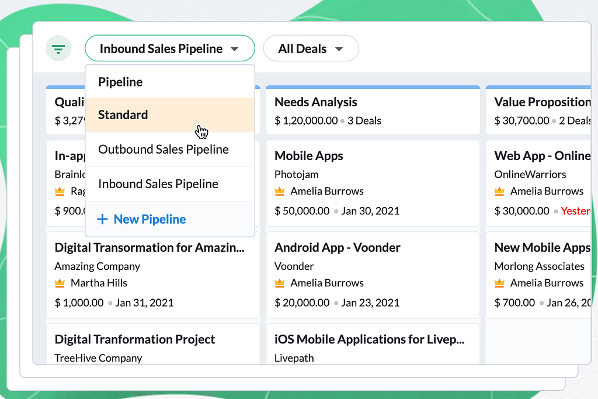Click the Jan 23, 2021 date
Screen dimensions: 598x399
(x=370, y=303)
